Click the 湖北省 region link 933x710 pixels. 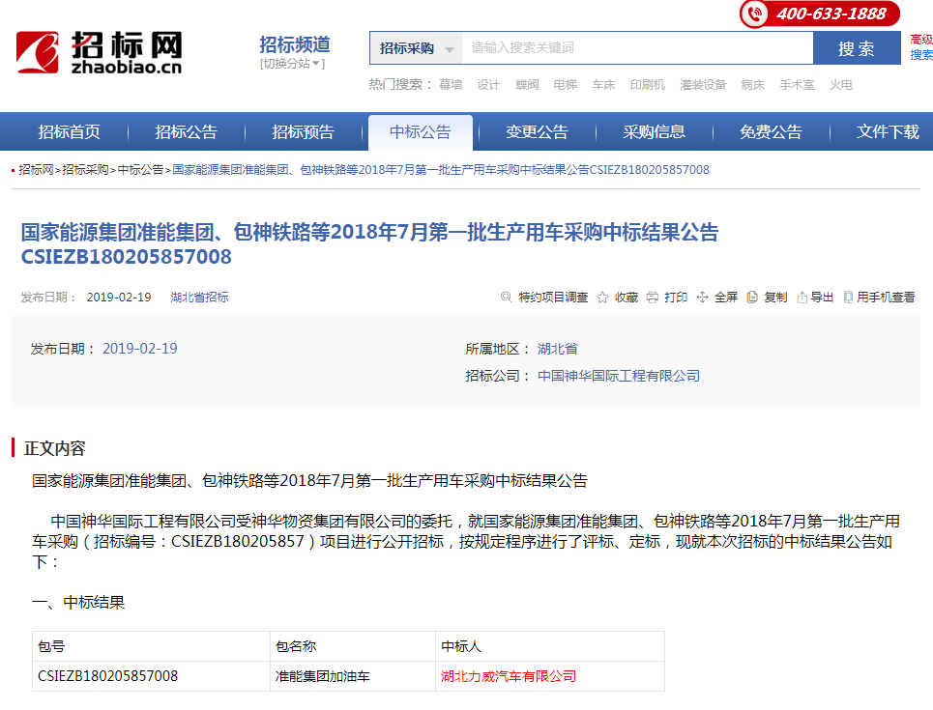click(x=558, y=349)
